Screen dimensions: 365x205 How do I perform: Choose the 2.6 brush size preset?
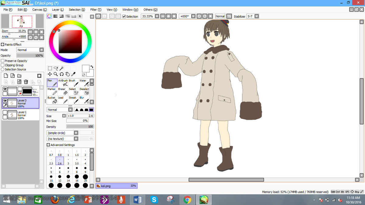click(x=60, y=161)
